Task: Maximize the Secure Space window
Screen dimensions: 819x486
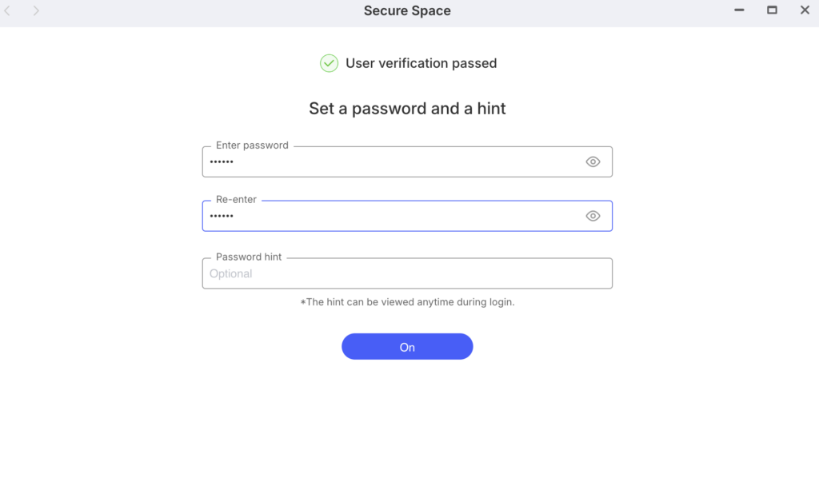Action: [x=772, y=10]
